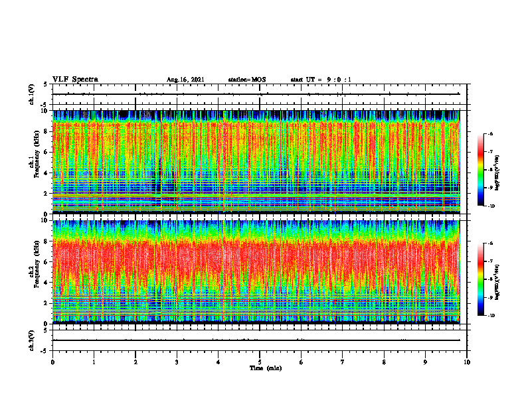Click the ch.1 spectrogram color scale bar
Screen dimensions: 526x406
[x=480, y=170]
